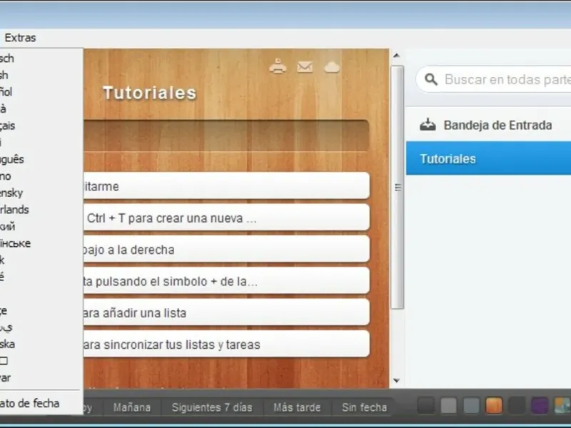Click the Tutoriales list heading

click(x=150, y=93)
